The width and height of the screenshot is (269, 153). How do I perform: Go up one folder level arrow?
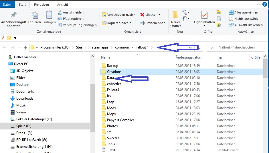coord(25,47)
